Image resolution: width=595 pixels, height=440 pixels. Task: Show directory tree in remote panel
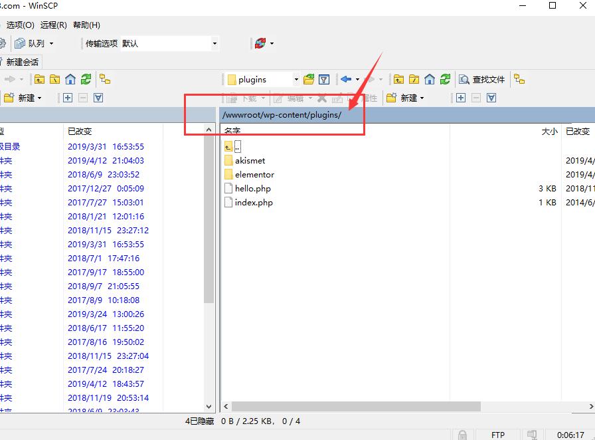pyautogui.click(x=519, y=79)
